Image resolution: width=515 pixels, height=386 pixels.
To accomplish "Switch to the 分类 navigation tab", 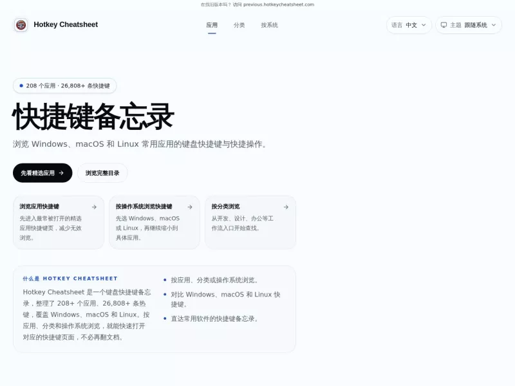I will point(239,25).
